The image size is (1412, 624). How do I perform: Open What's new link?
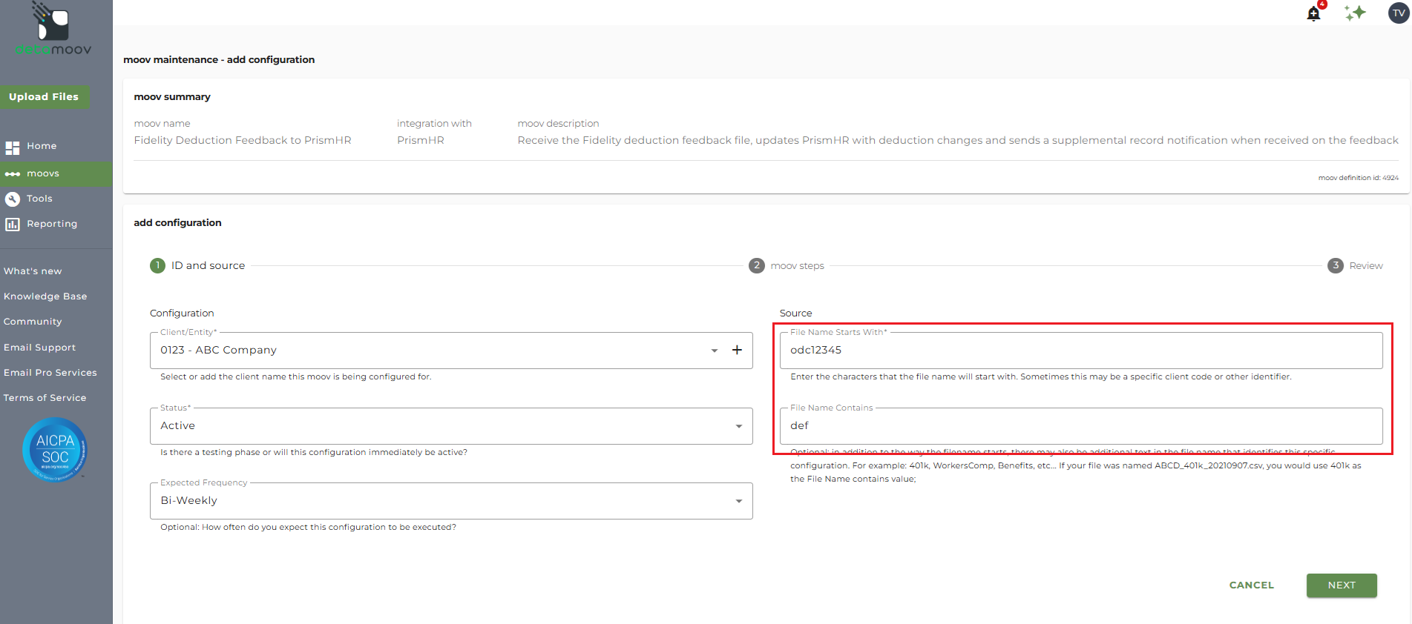[x=33, y=271]
